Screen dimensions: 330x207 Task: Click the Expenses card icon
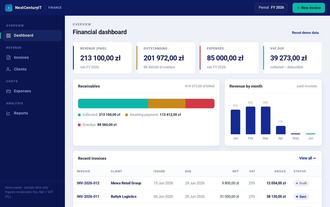[x=8, y=91]
